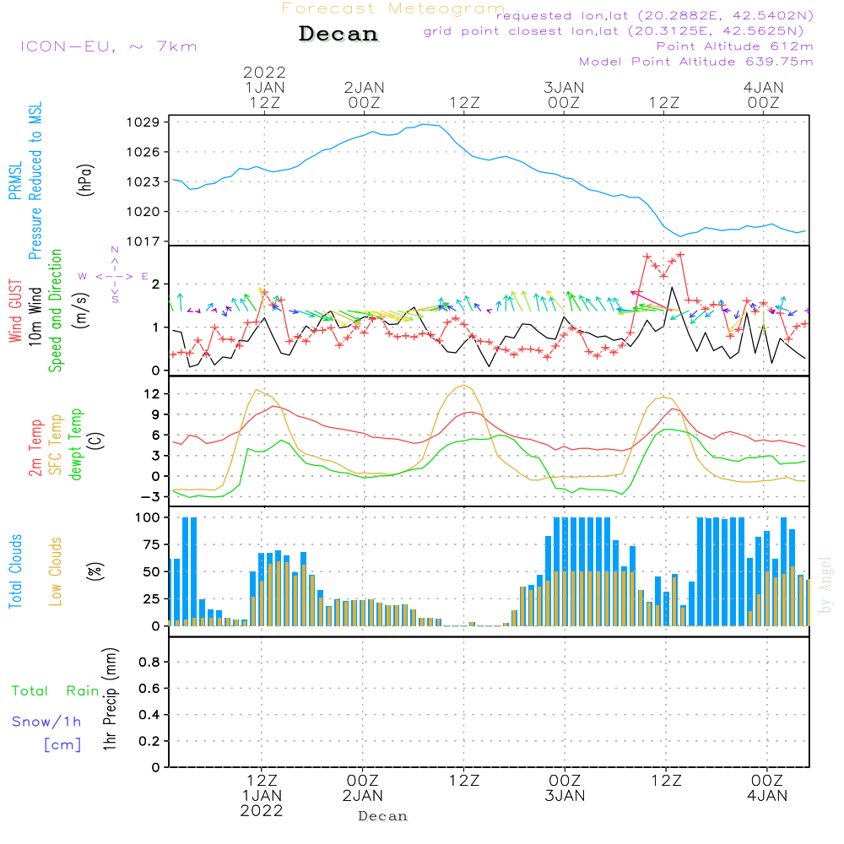Click the Model Point Altitude 639.75m text
Image resolution: width=844 pixels, height=844 pixels.
pos(695,62)
